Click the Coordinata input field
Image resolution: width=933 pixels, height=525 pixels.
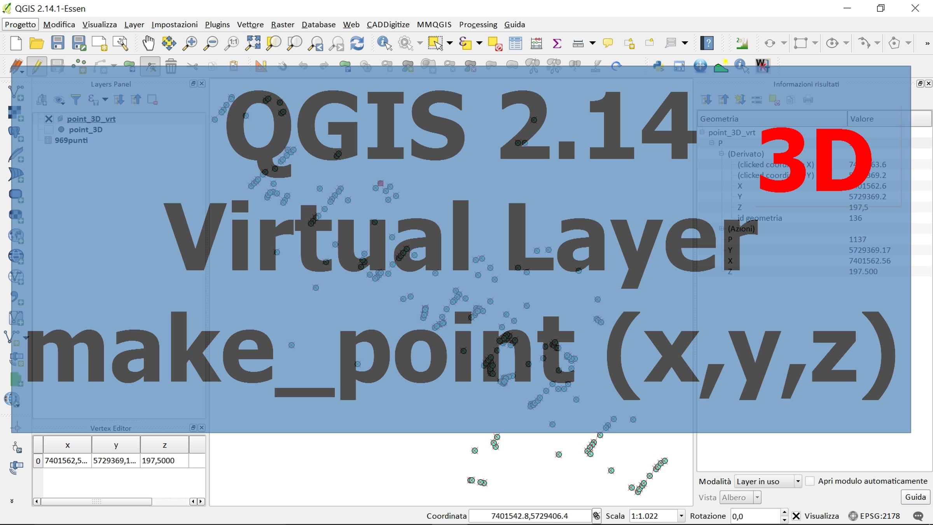530,516
